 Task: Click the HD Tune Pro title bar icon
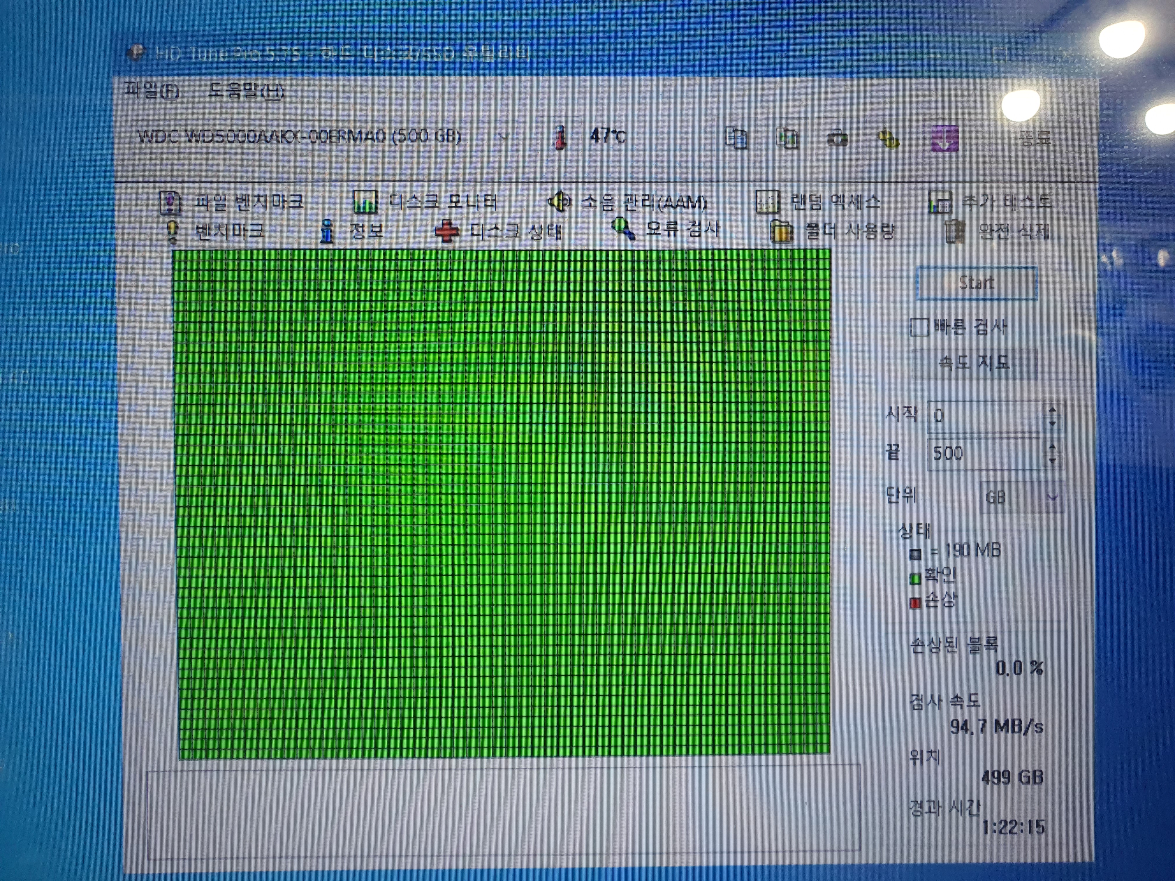pos(136,52)
